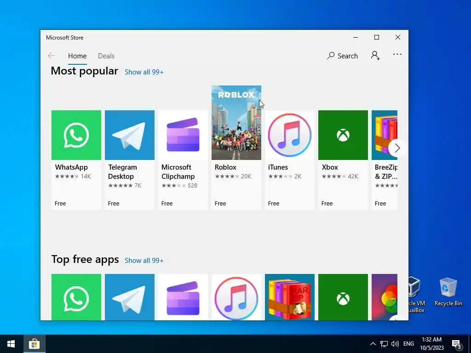Open the Xbox icon in Most popular

pos(343,135)
